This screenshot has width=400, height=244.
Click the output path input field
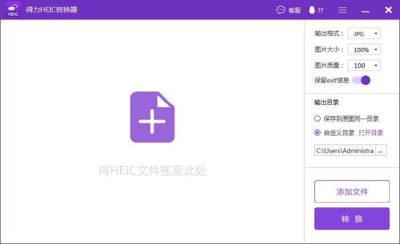coord(345,151)
